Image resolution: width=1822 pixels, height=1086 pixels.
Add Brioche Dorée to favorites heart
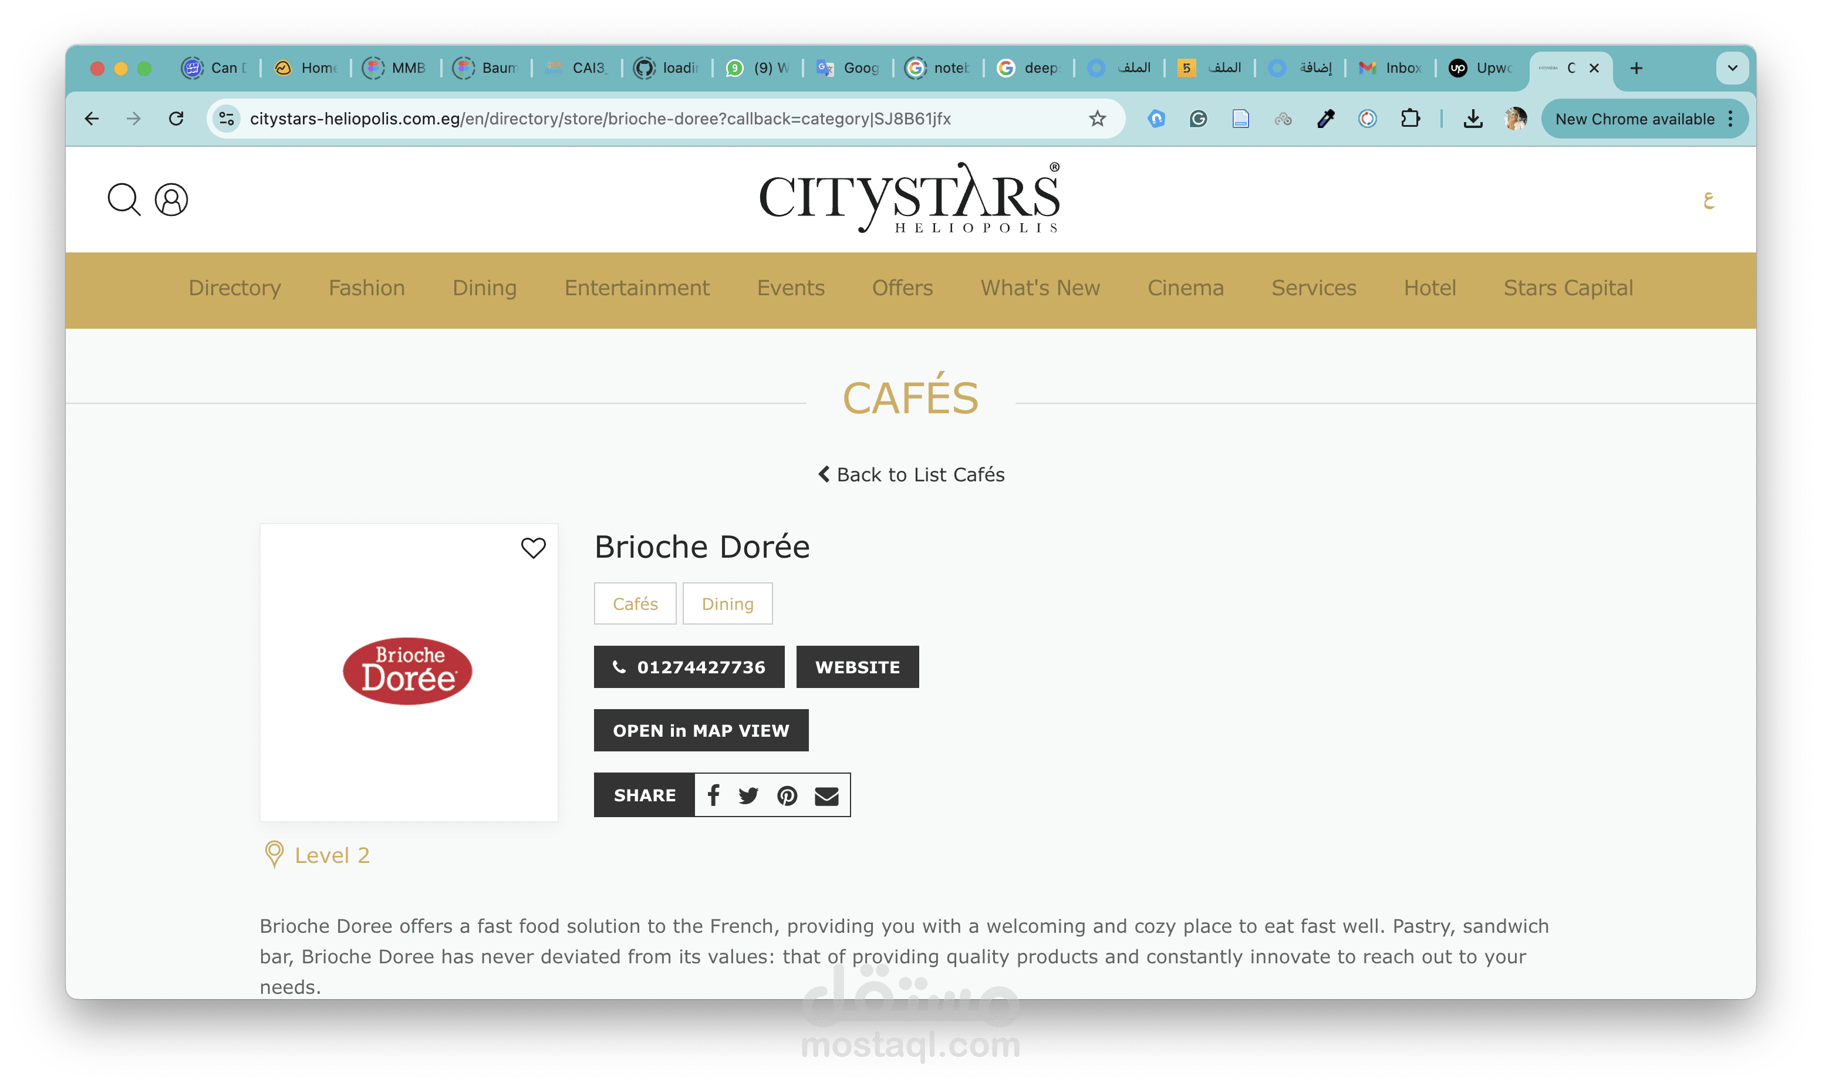tap(534, 547)
